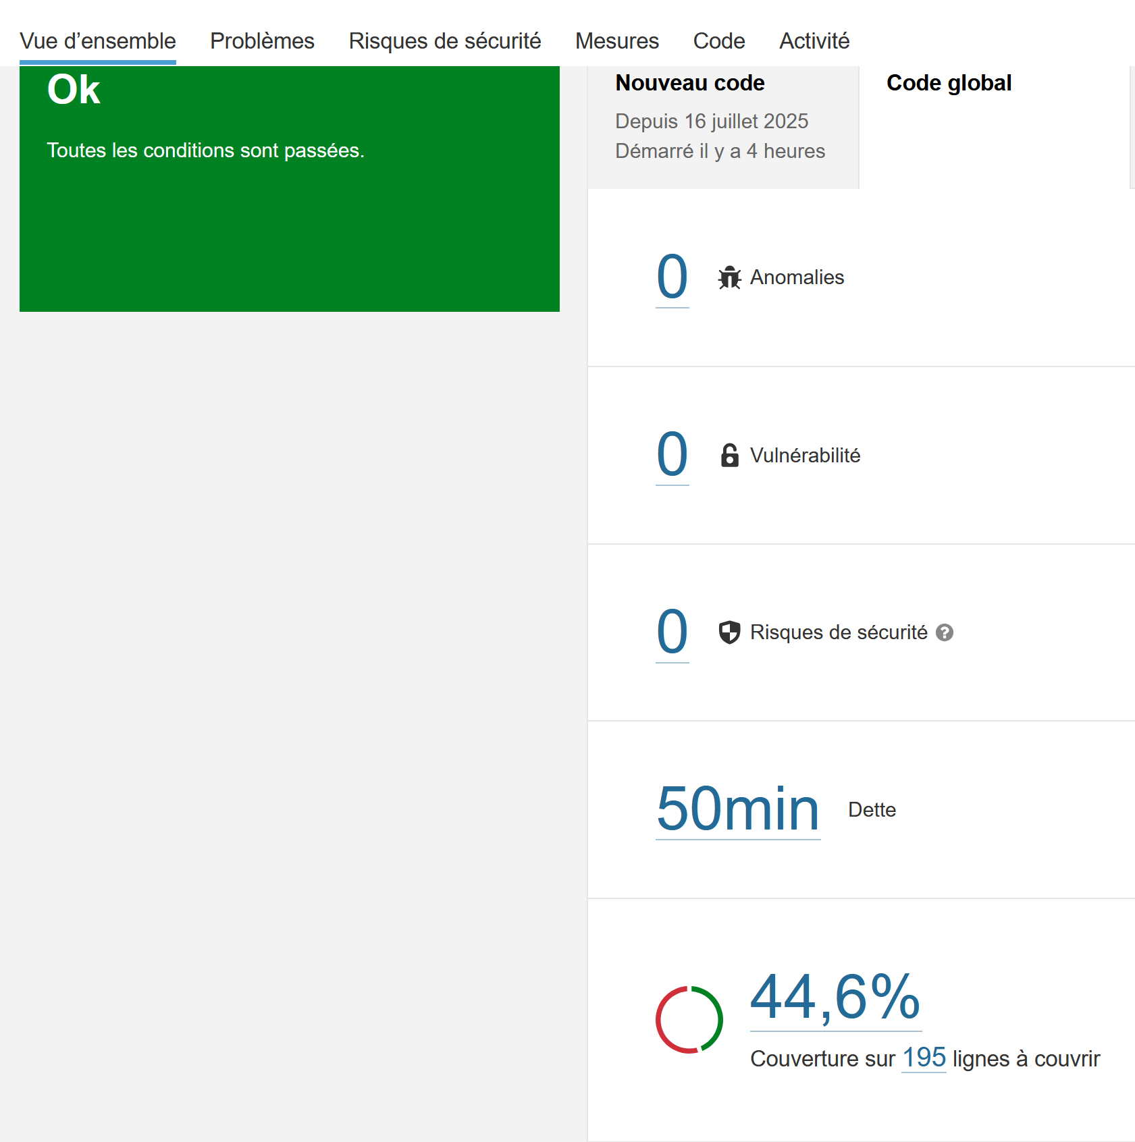Open the Vue d'ensemble tab
1135x1142 pixels.
98,41
